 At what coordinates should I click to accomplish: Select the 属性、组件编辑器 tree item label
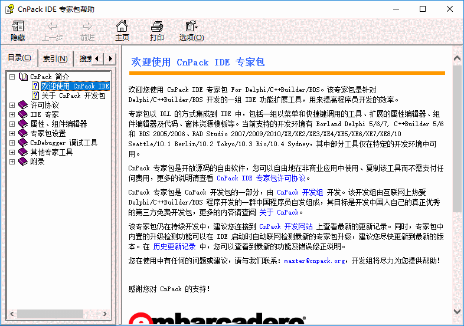click(58, 124)
